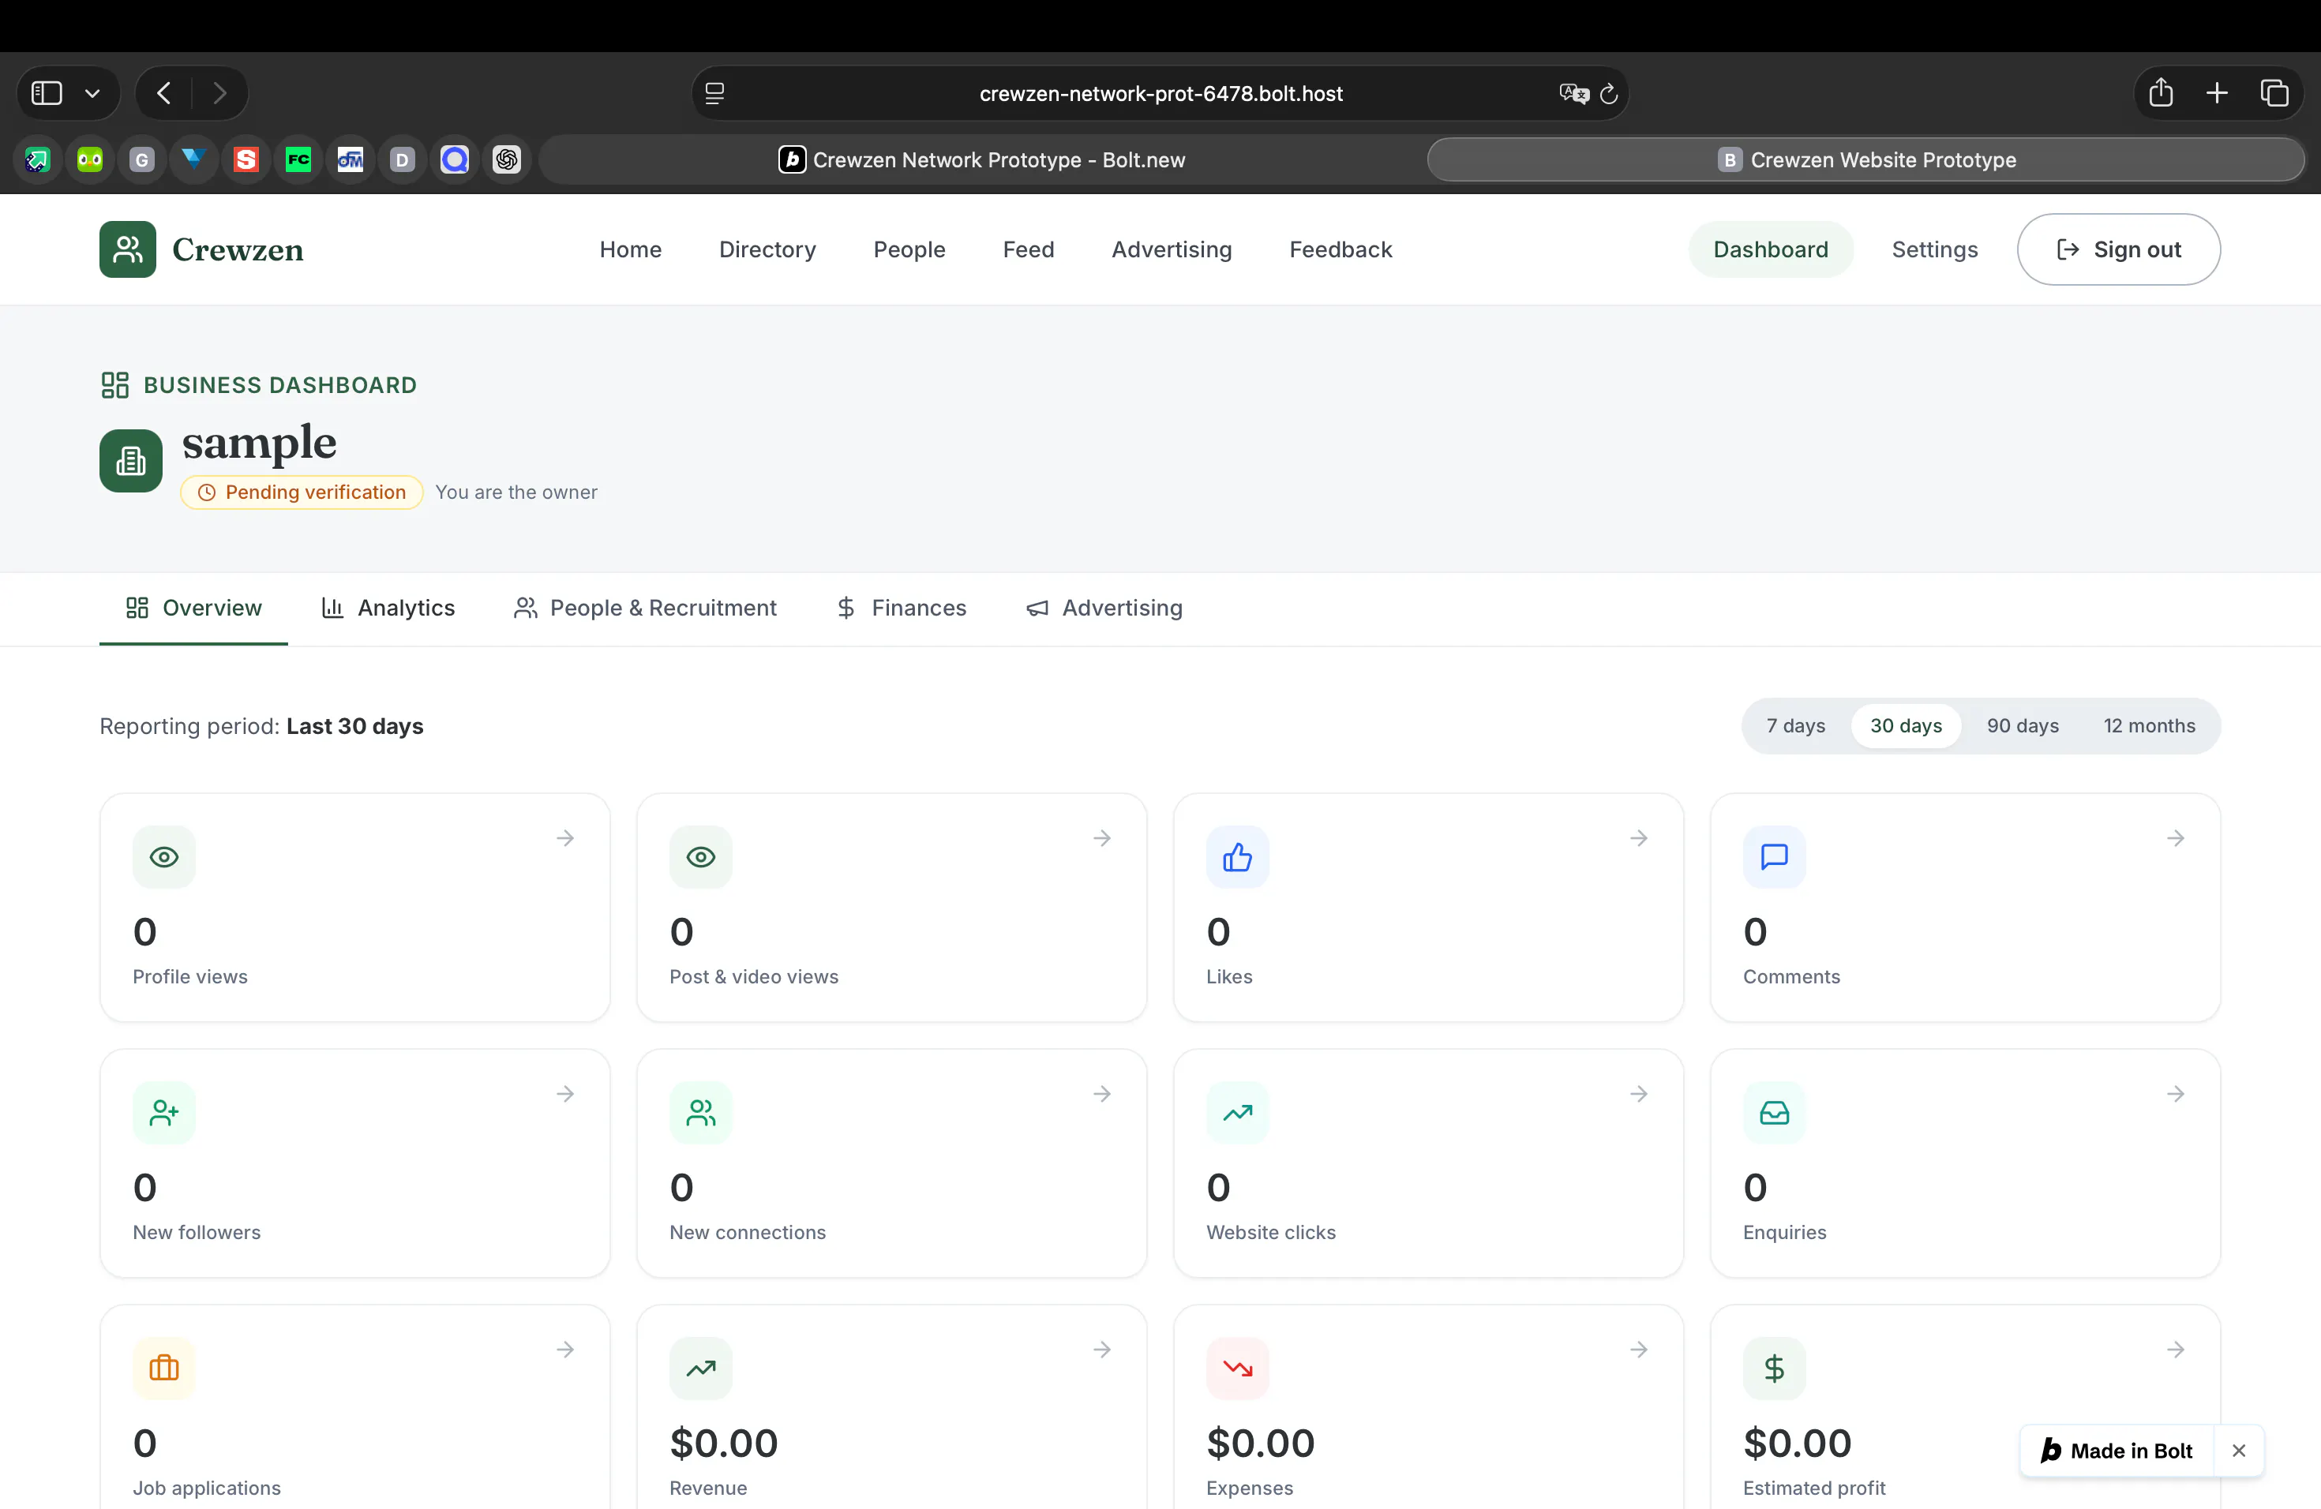Image resolution: width=2321 pixels, height=1509 pixels.
Task: Click the speech bubble Comments icon
Action: coord(1774,857)
